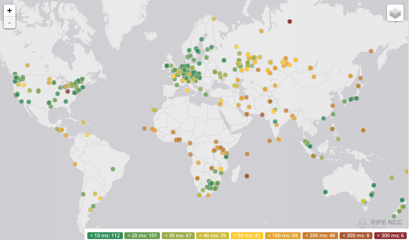Select the dark red probe in central USA

(x=68, y=91)
